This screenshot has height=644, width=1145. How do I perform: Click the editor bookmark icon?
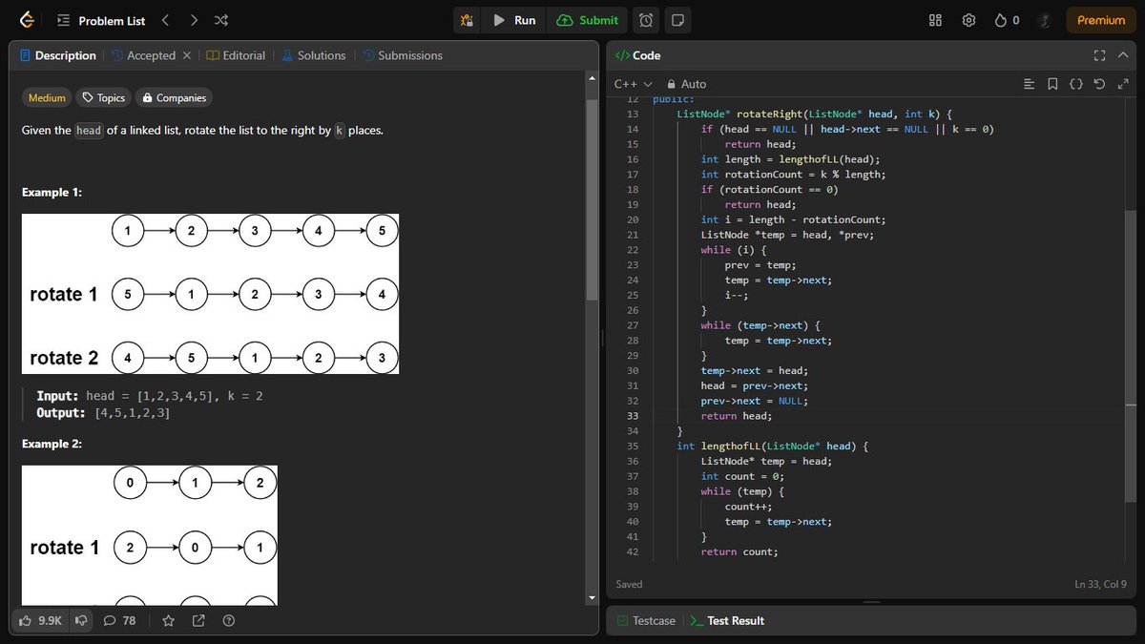1052,84
